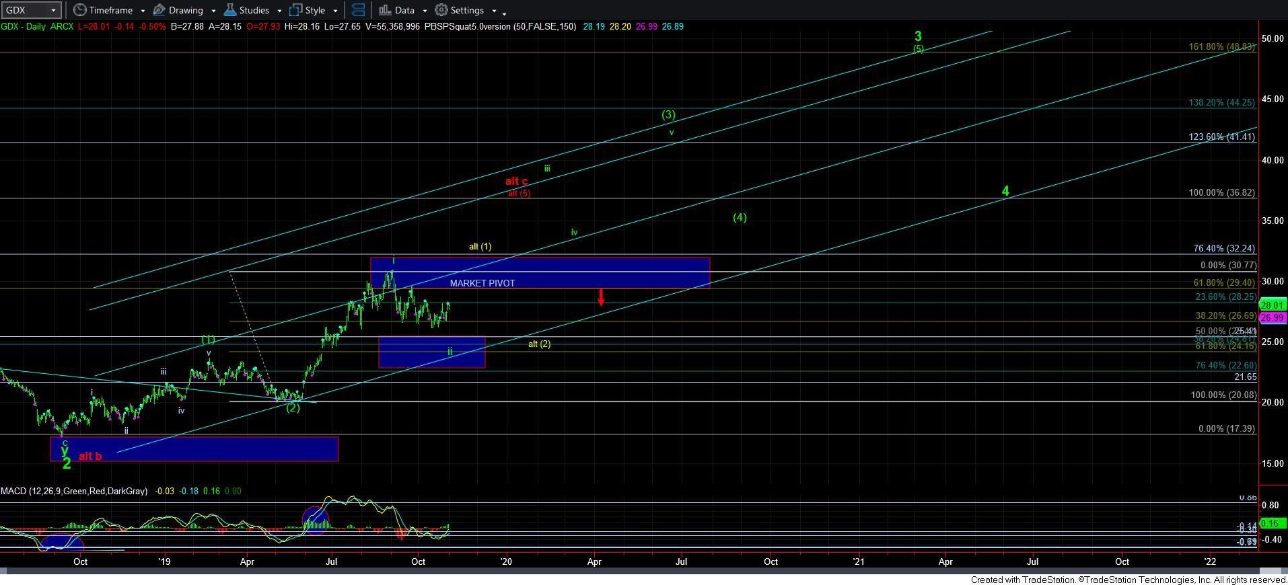Click the Data bar-chart icon
The image size is (1288, 585).
point(384,10)
